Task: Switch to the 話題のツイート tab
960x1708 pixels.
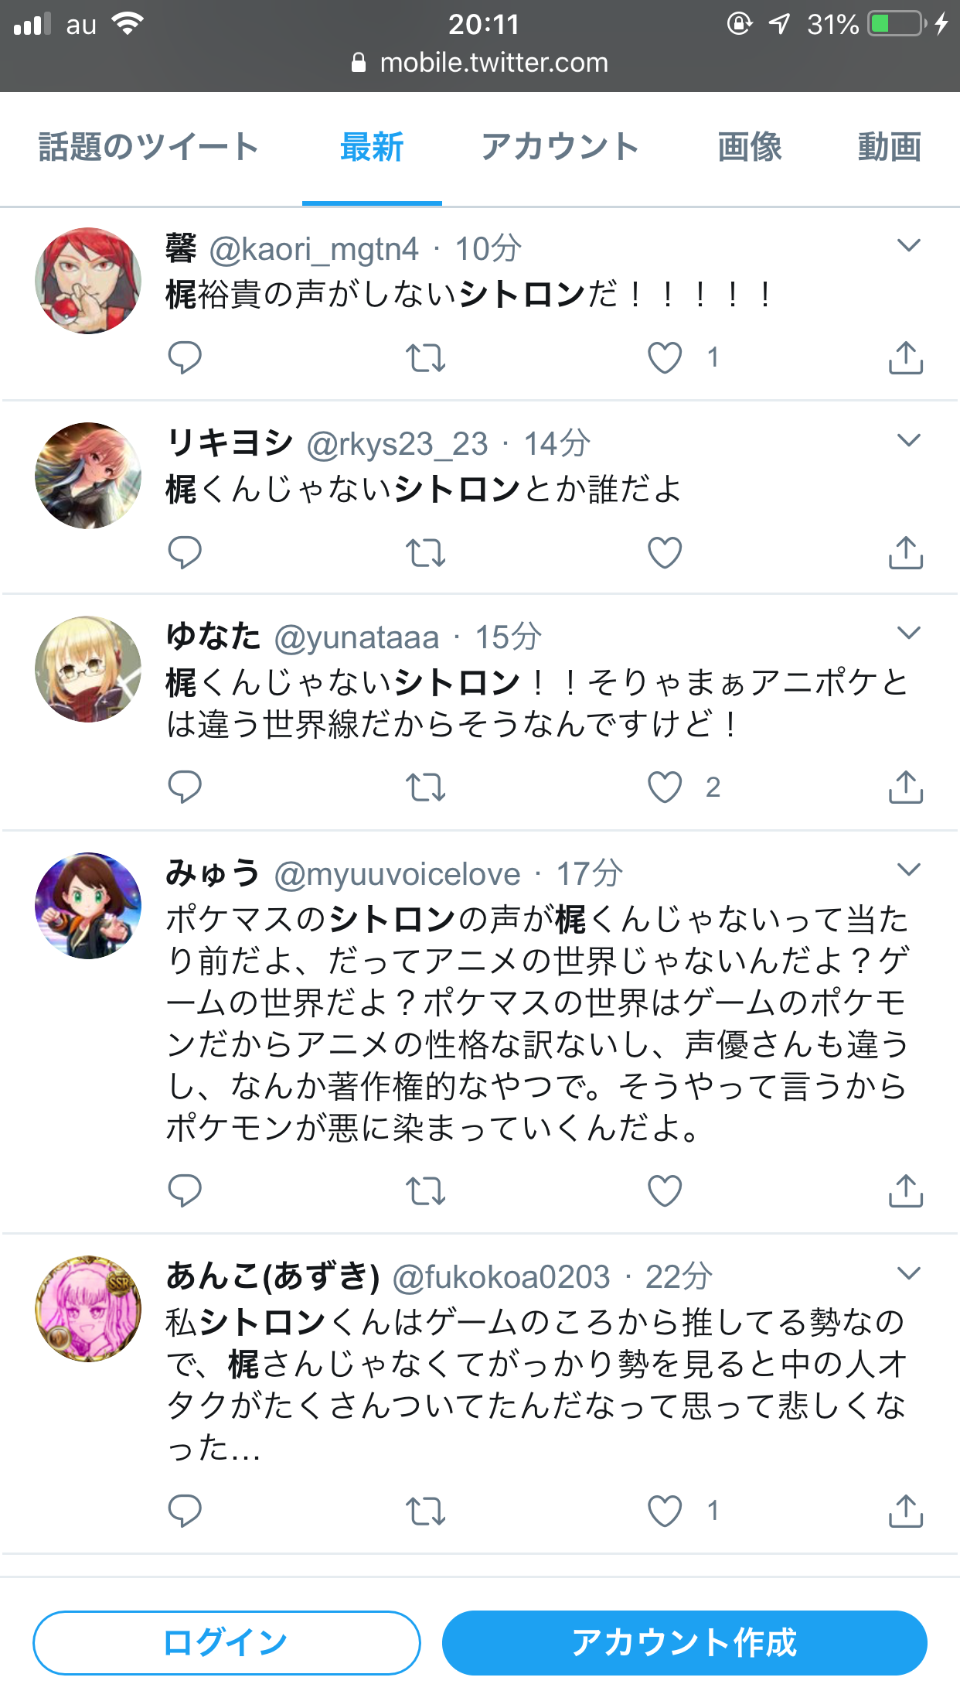Action: tap(148, 147)
